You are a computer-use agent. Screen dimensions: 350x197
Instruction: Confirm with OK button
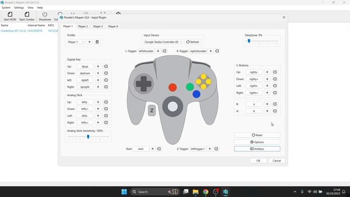258,161
